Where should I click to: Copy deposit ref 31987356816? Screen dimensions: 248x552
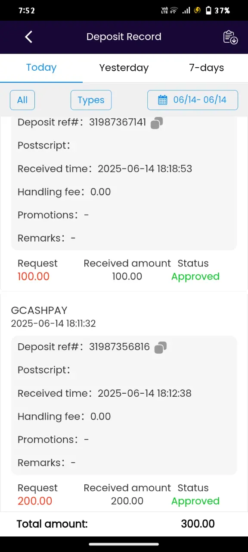[161, 347]
